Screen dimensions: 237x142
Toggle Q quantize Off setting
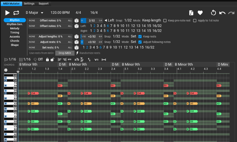coord(38,59)
